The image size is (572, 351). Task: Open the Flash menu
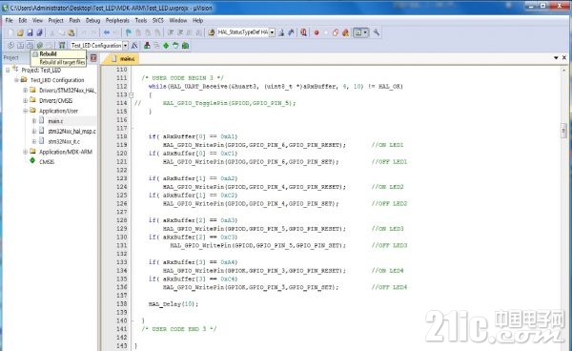pos(74,20)
